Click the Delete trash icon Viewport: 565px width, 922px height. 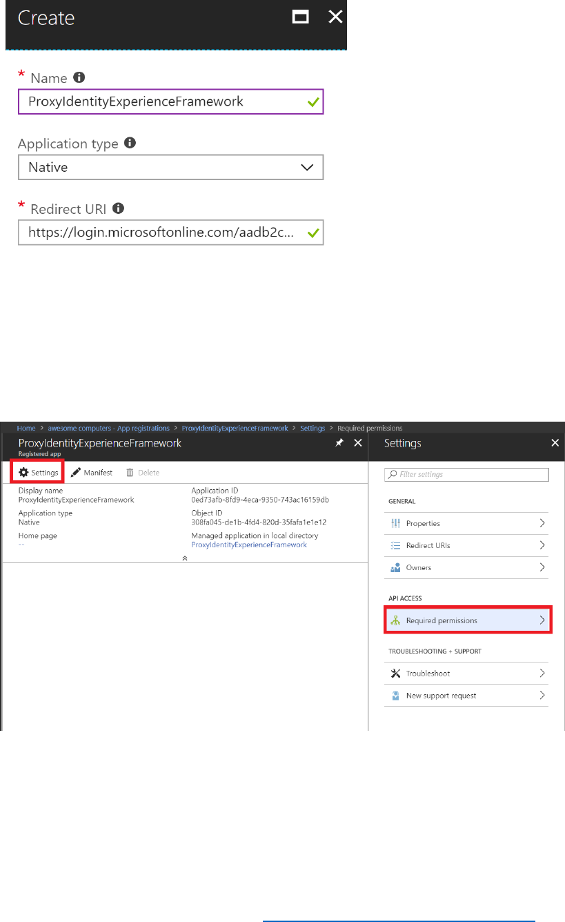pos(129,473)
